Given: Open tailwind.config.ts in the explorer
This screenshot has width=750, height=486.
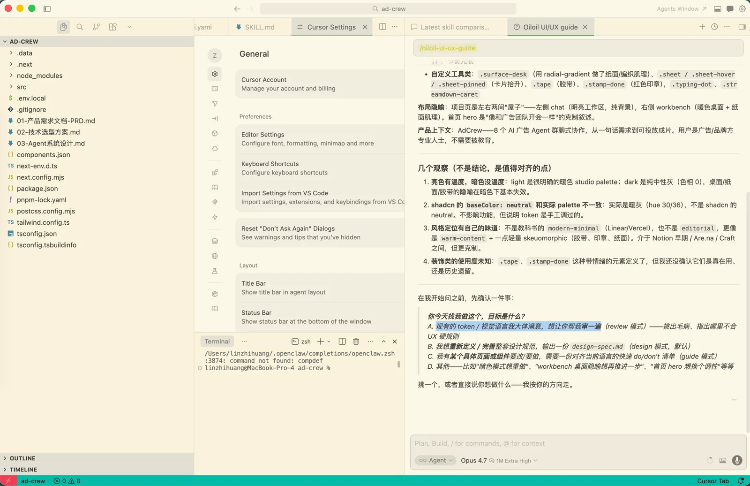Looking at the screenshot, I should tap(97, 222).
